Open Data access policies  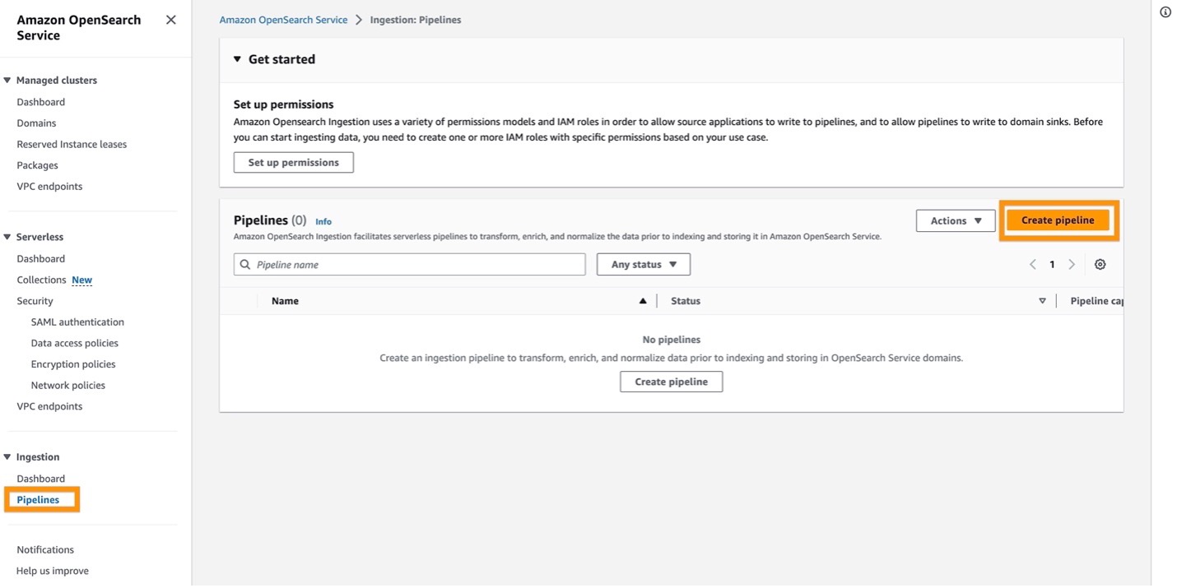pyautogui.click(x=75, y=344)
